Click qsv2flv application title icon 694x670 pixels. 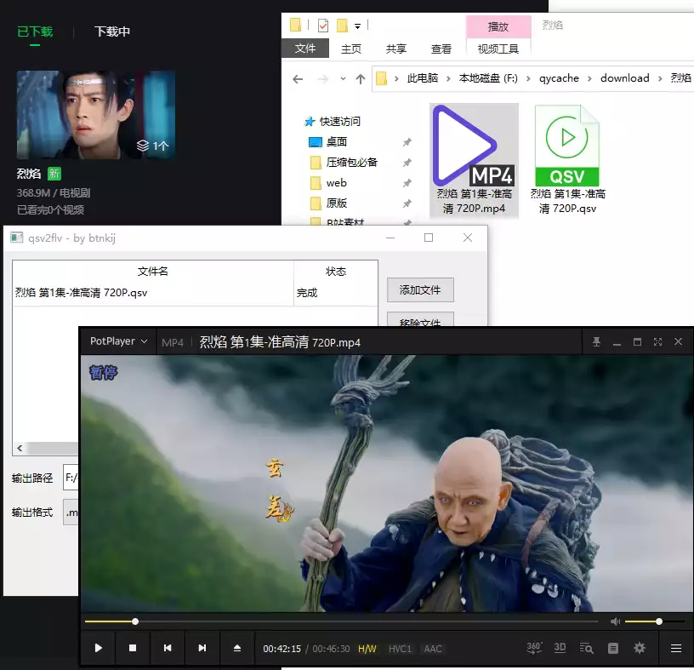[17, 238]
